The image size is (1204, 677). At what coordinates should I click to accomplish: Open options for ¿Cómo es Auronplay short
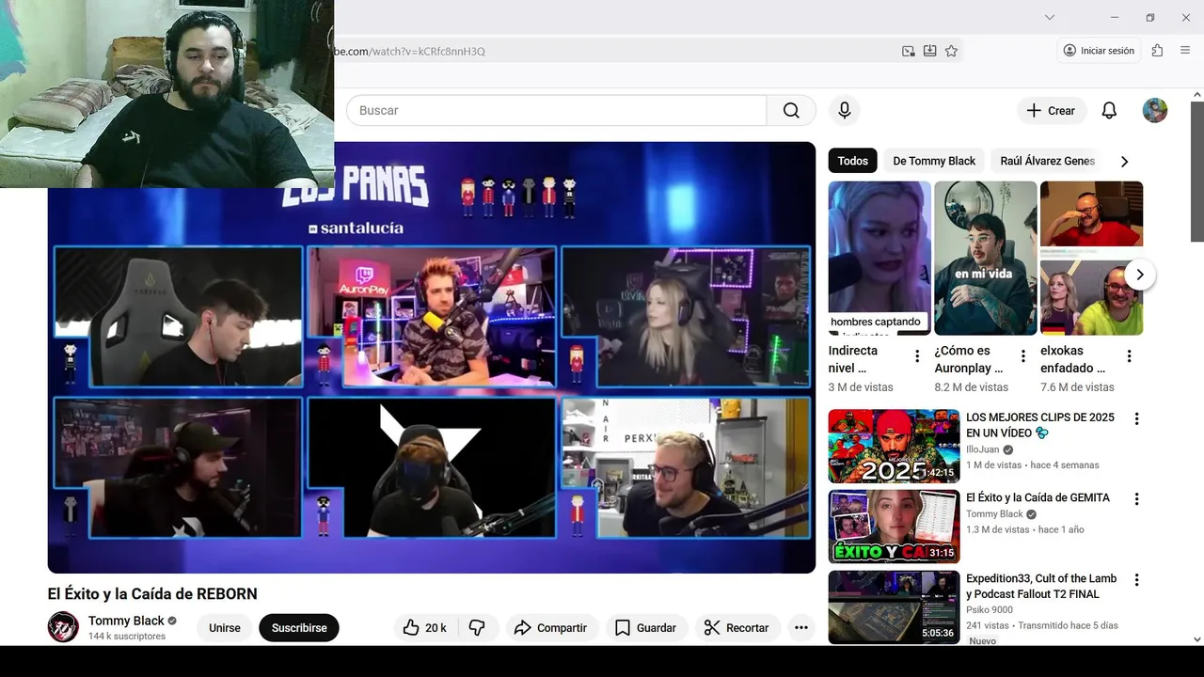pos(1023,356)
